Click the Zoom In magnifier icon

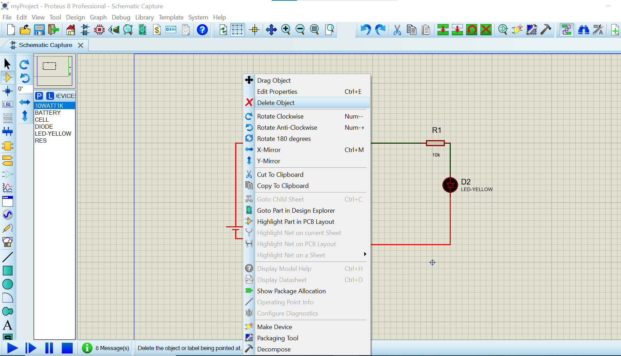click(286, 30)
